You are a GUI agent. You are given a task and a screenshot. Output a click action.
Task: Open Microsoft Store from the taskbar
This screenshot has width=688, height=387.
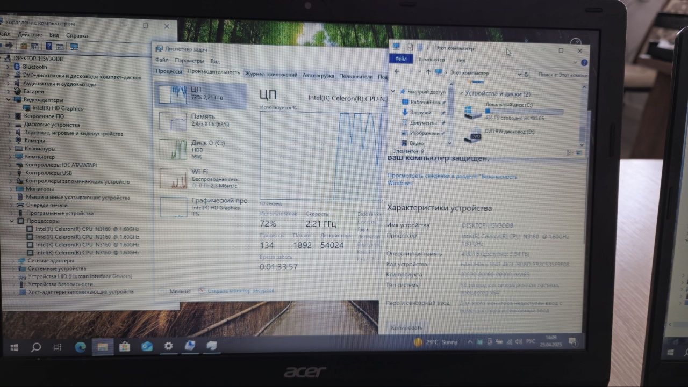(125, 347)
